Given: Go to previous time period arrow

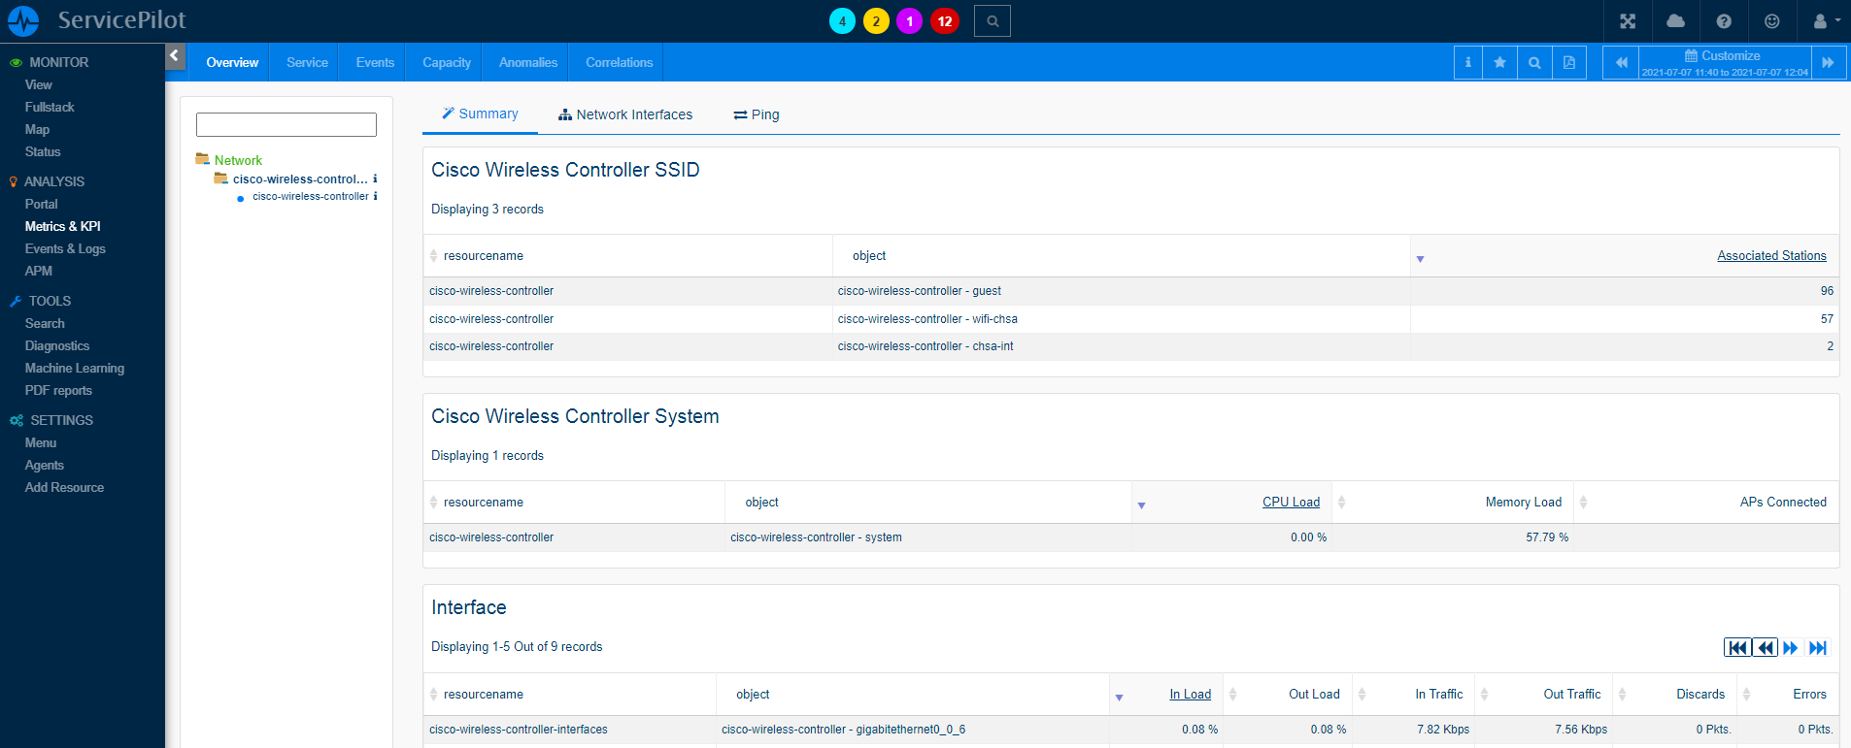Looking at the screenshot, I should [1621, 63].
